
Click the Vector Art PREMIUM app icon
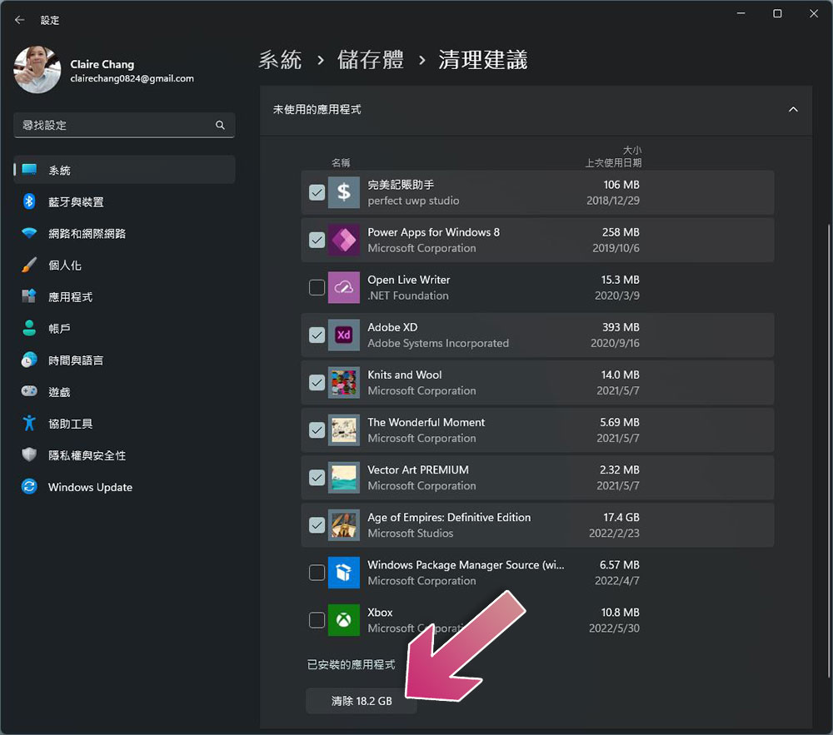[x=344, y=478]
